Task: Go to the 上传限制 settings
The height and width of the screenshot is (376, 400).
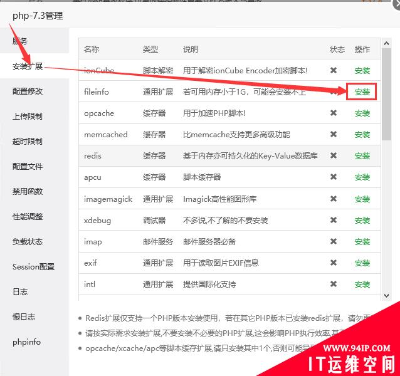Action: click(x=28, y=116)
